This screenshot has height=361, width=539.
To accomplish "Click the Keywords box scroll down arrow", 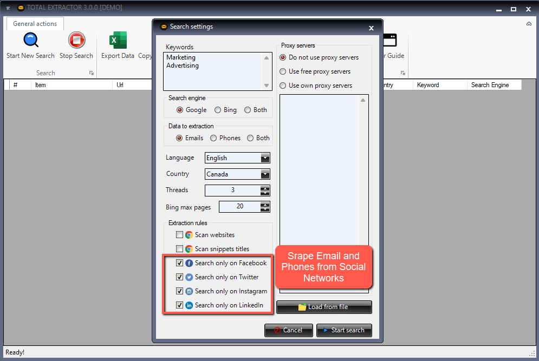I will point(267,86).
